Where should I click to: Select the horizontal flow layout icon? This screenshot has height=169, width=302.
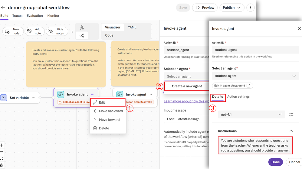coord(82,35)
